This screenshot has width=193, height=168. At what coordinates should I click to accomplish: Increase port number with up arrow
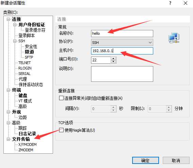click(113, 59)
